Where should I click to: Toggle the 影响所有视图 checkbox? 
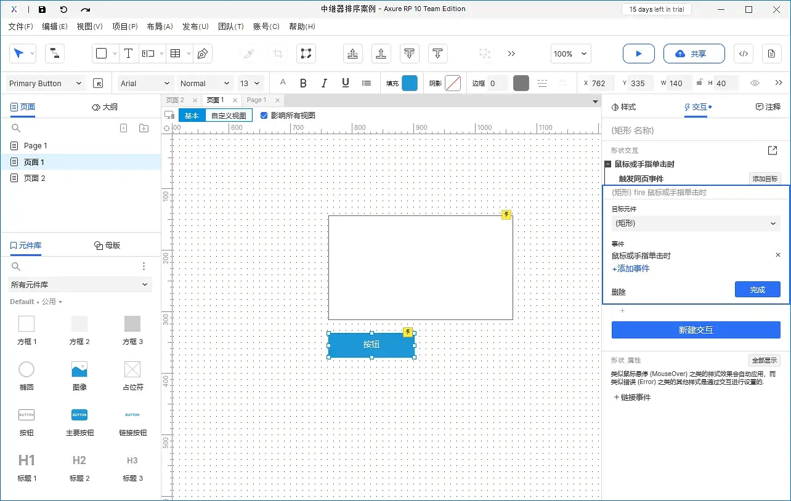coord(264,115)
